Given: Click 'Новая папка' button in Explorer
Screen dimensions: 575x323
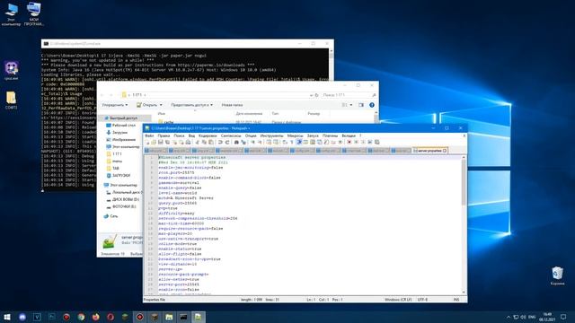Looking at the screenshot, I should click(x=232, y=105).
